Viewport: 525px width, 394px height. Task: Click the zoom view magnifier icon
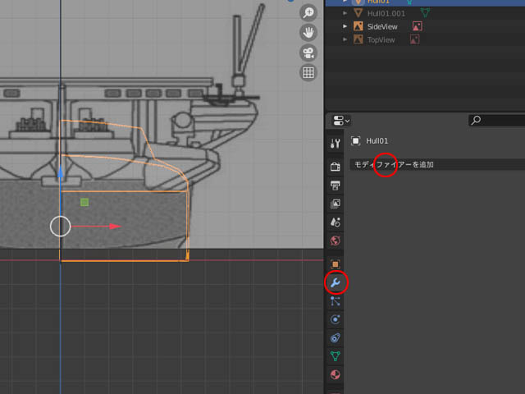click(308, 13)
